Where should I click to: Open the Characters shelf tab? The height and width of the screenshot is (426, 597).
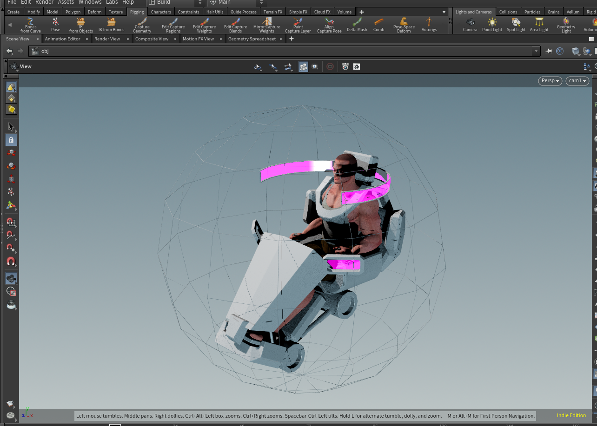[x=161, y=12]
